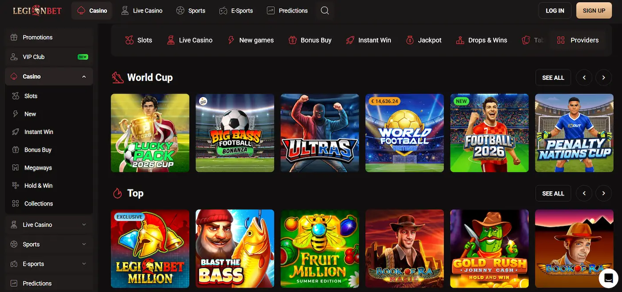Click the E-Sports controller icon in top nav
The width and height of the screenshot is (622, 292).
(223, 11)
